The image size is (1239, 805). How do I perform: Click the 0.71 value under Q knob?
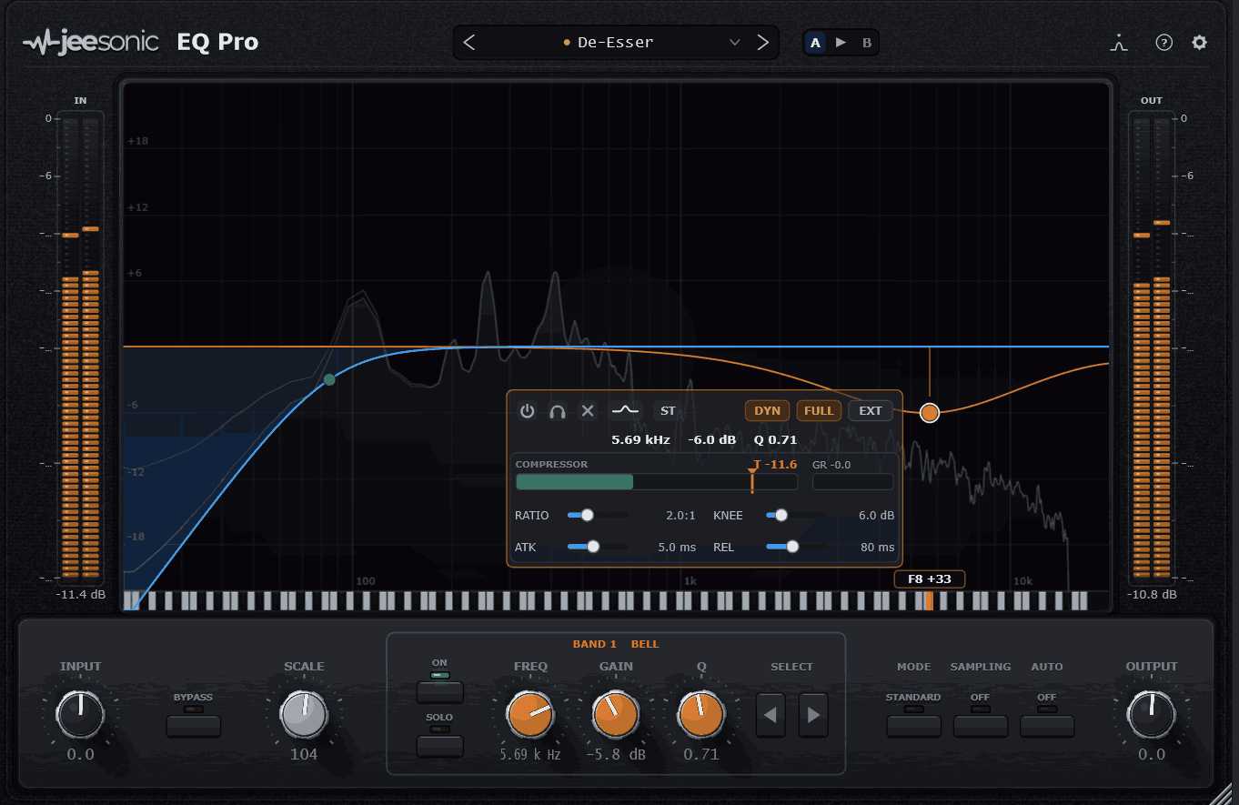700,755
